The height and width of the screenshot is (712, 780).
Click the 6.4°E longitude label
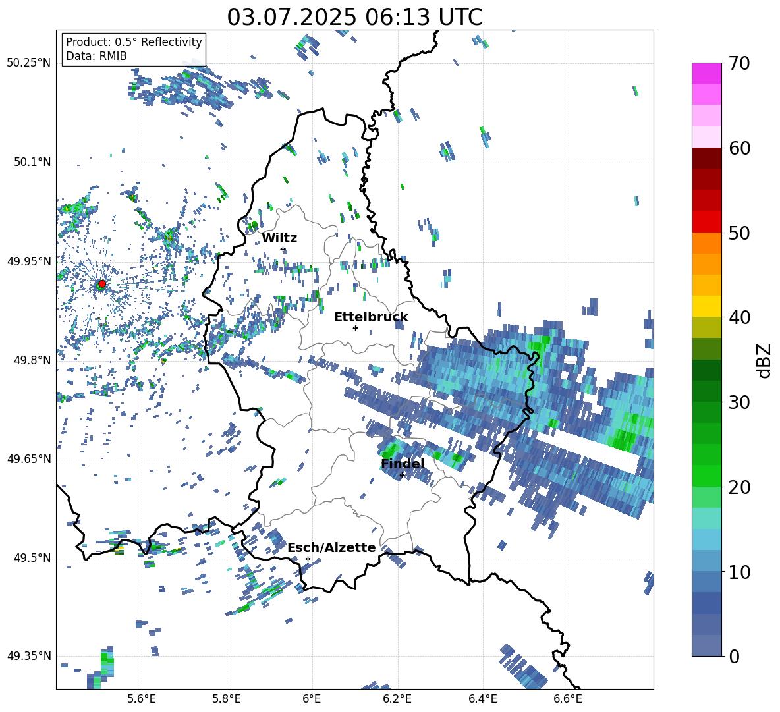482,699
